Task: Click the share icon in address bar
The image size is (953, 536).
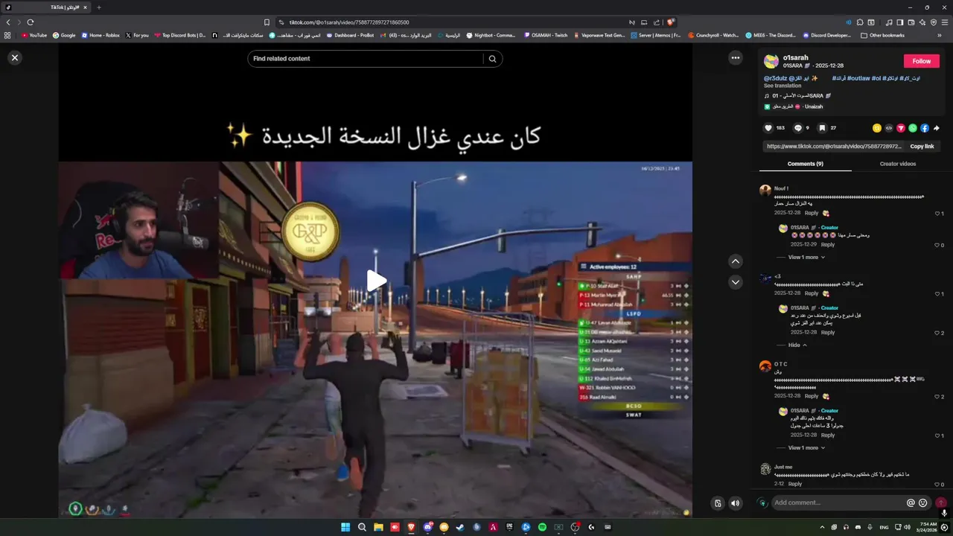Action: coord(657,22)
